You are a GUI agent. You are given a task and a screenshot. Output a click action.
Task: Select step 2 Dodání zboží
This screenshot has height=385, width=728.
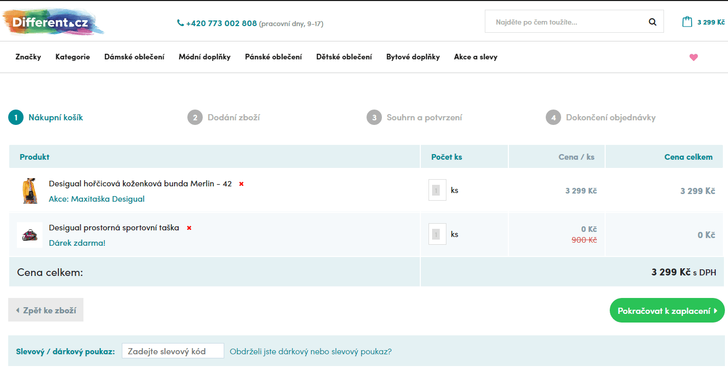tap(224, 117)
